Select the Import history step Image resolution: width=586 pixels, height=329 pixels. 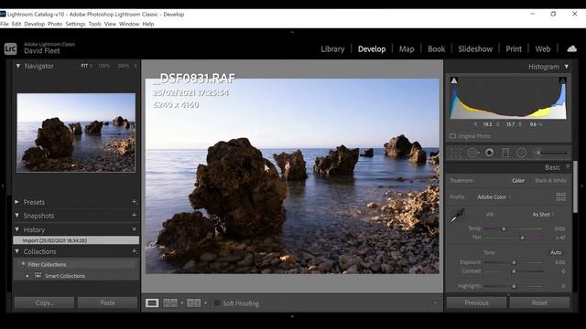point(76,240)
